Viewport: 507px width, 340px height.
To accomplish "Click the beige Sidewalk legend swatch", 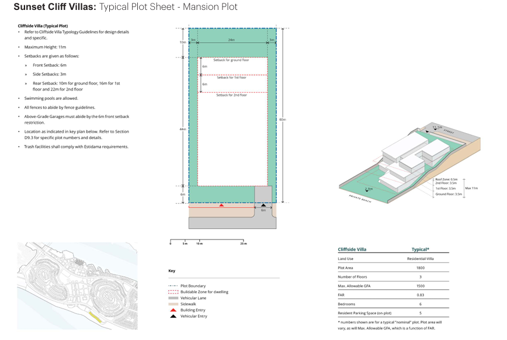I will click(173, 304).
